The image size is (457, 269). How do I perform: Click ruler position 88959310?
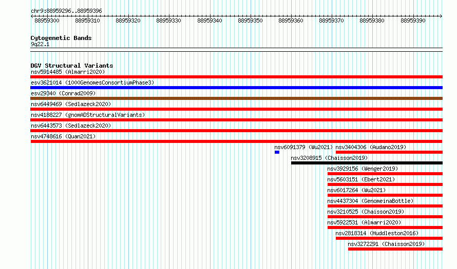[x=87, y=20]
